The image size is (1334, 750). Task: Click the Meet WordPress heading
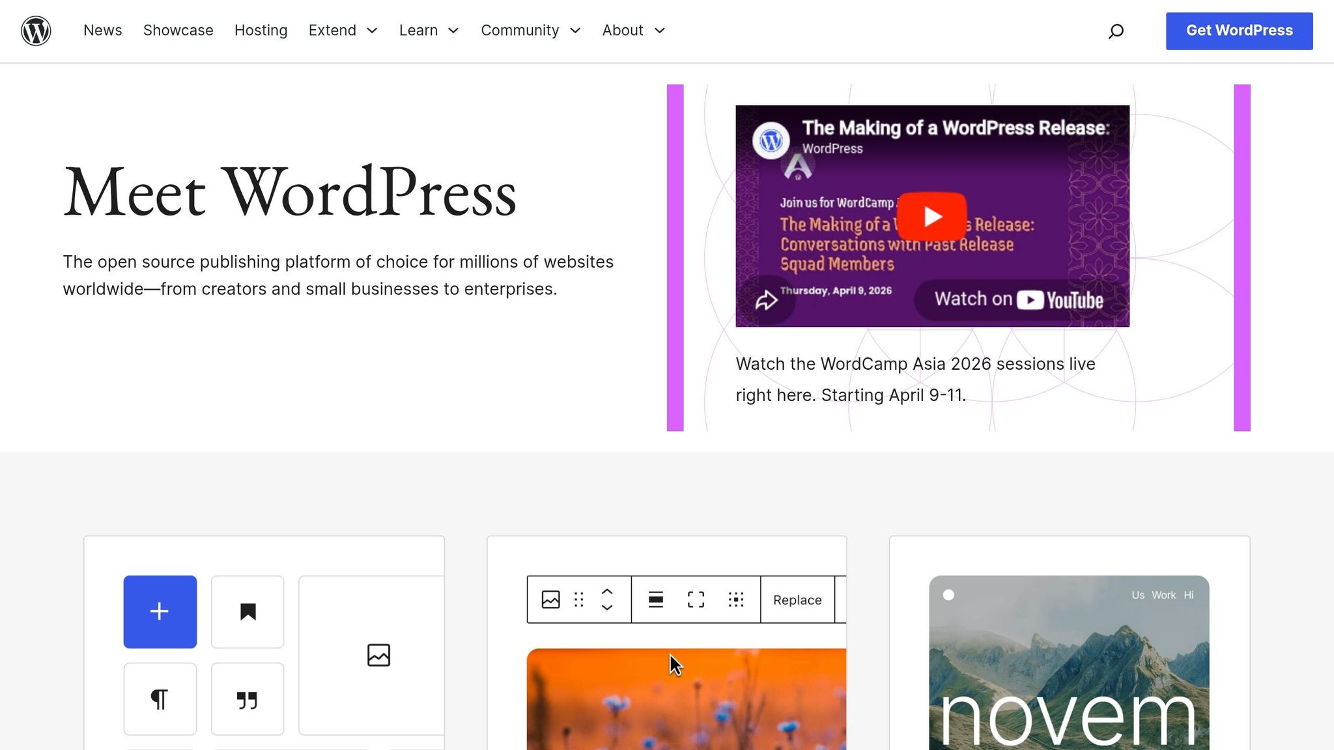(290, 193)
